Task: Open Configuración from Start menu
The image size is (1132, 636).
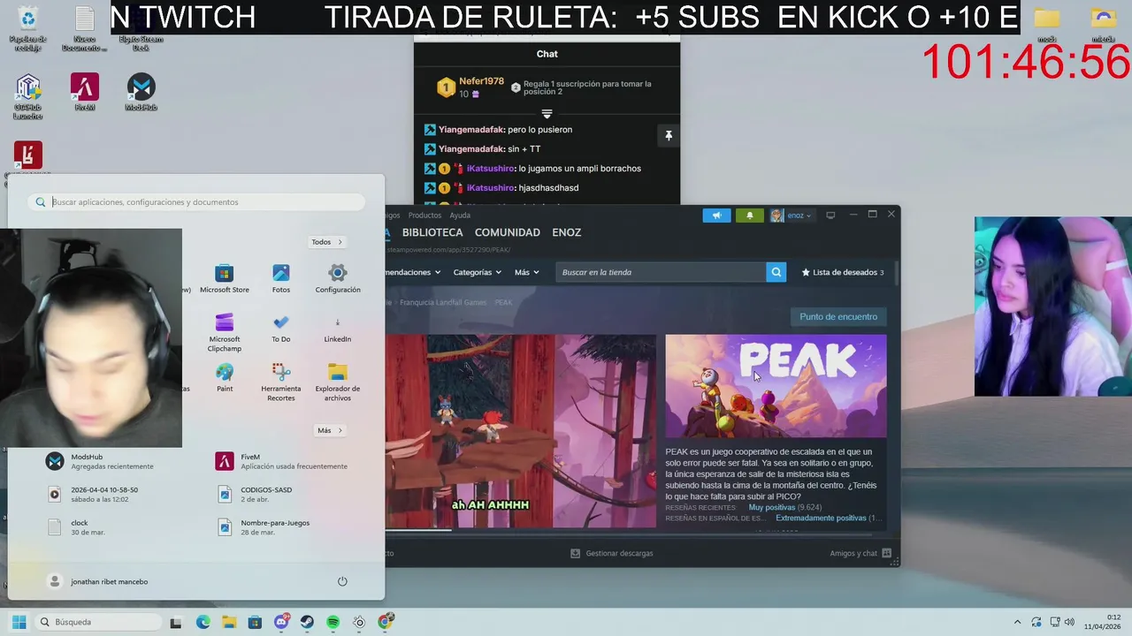Action: 338,279
